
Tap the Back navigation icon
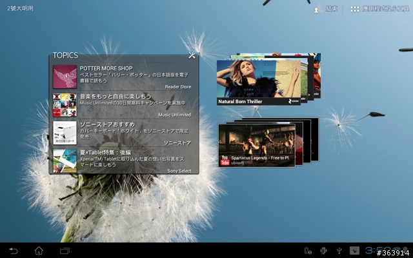[13, 251]
